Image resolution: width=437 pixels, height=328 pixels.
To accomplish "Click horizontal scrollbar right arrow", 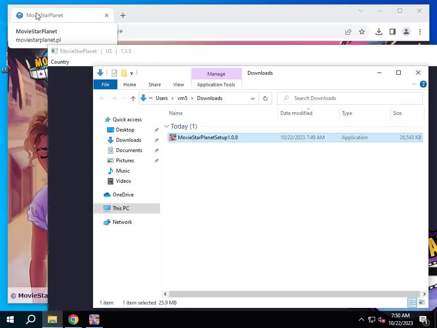I will click(424, 294).
